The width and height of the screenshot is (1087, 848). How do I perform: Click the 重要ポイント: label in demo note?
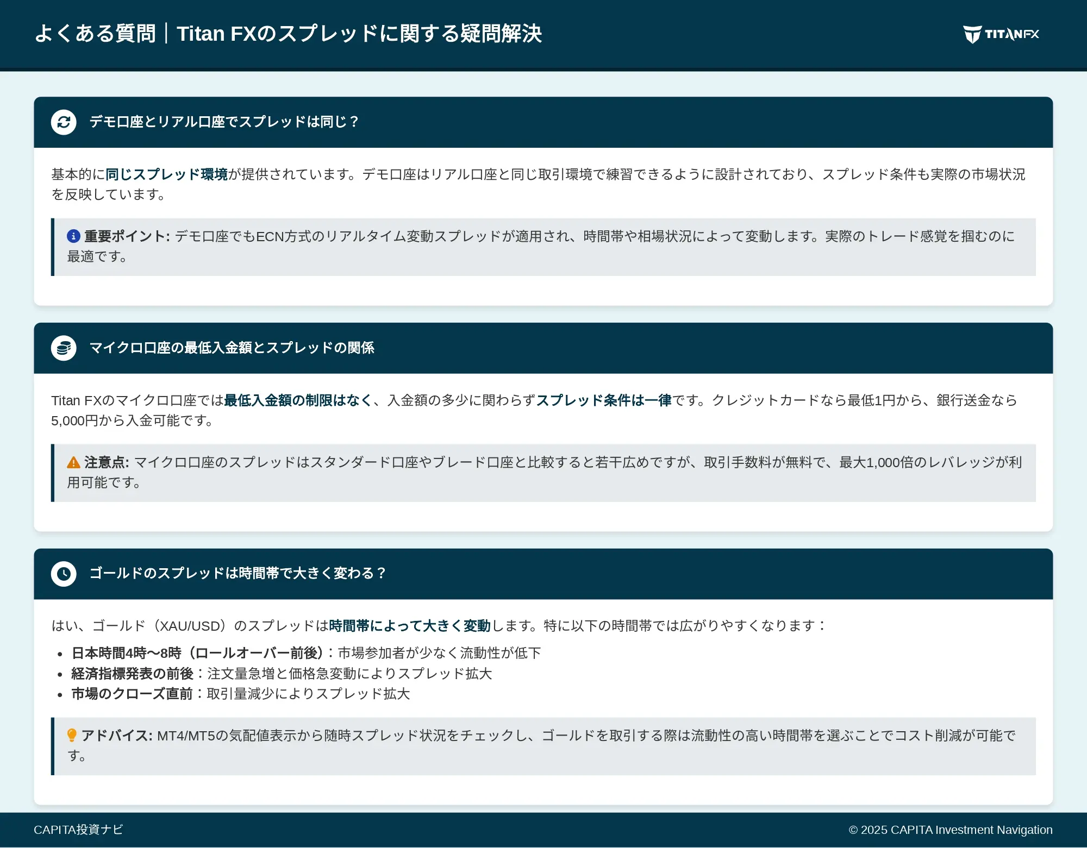127,236
